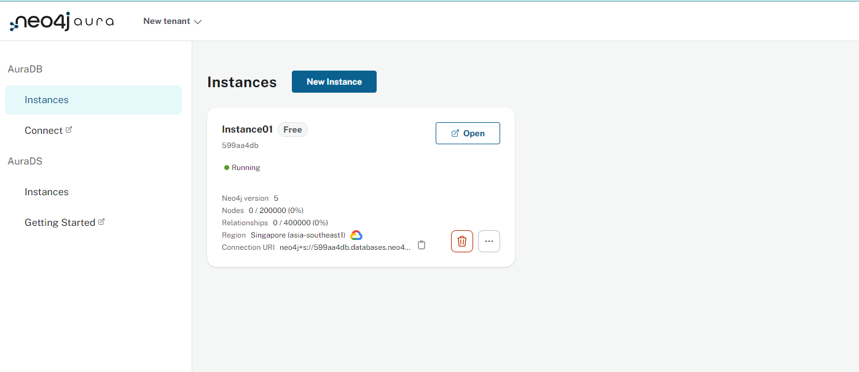The image size is (859, 372).
Task: Click the external link icon beside Getting Started
Action: [102, 220]
